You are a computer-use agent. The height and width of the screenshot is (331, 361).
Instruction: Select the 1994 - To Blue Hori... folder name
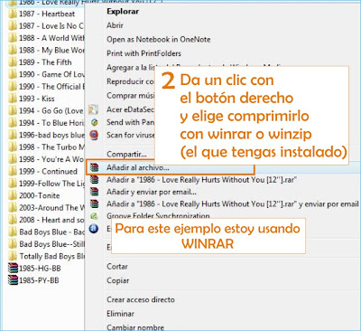pyautogui.click(x=51, y=123)
